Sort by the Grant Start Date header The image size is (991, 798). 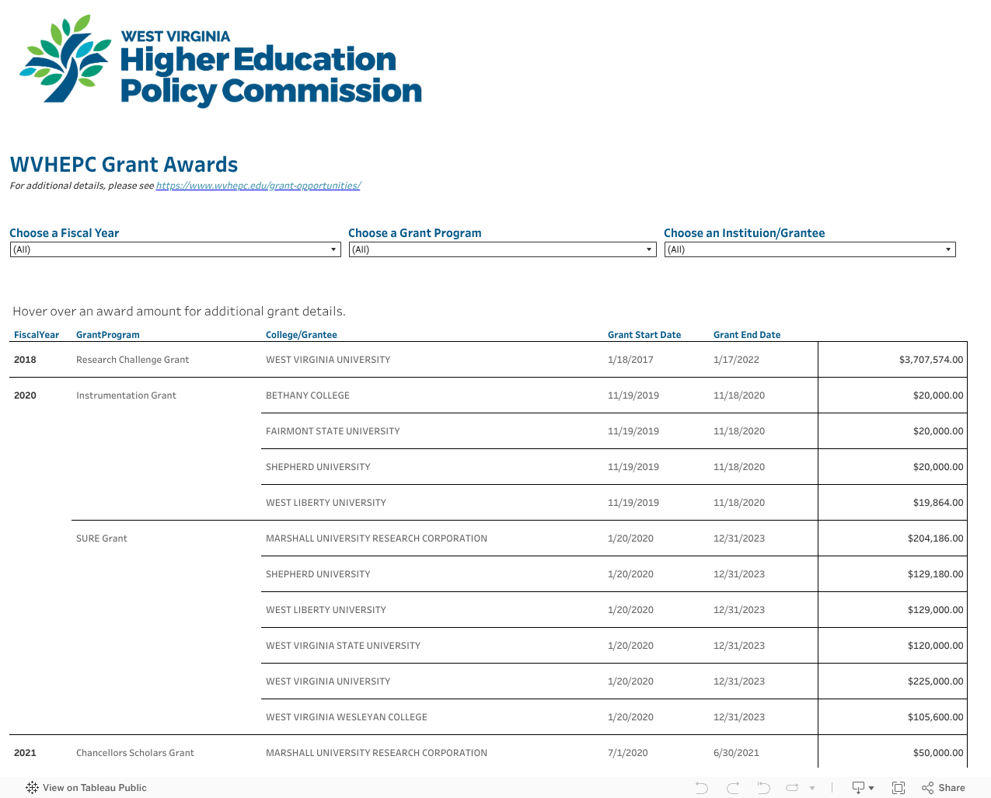[x=644, y=334]
